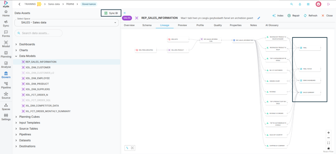Click the Sync BI button

(111, 13)
